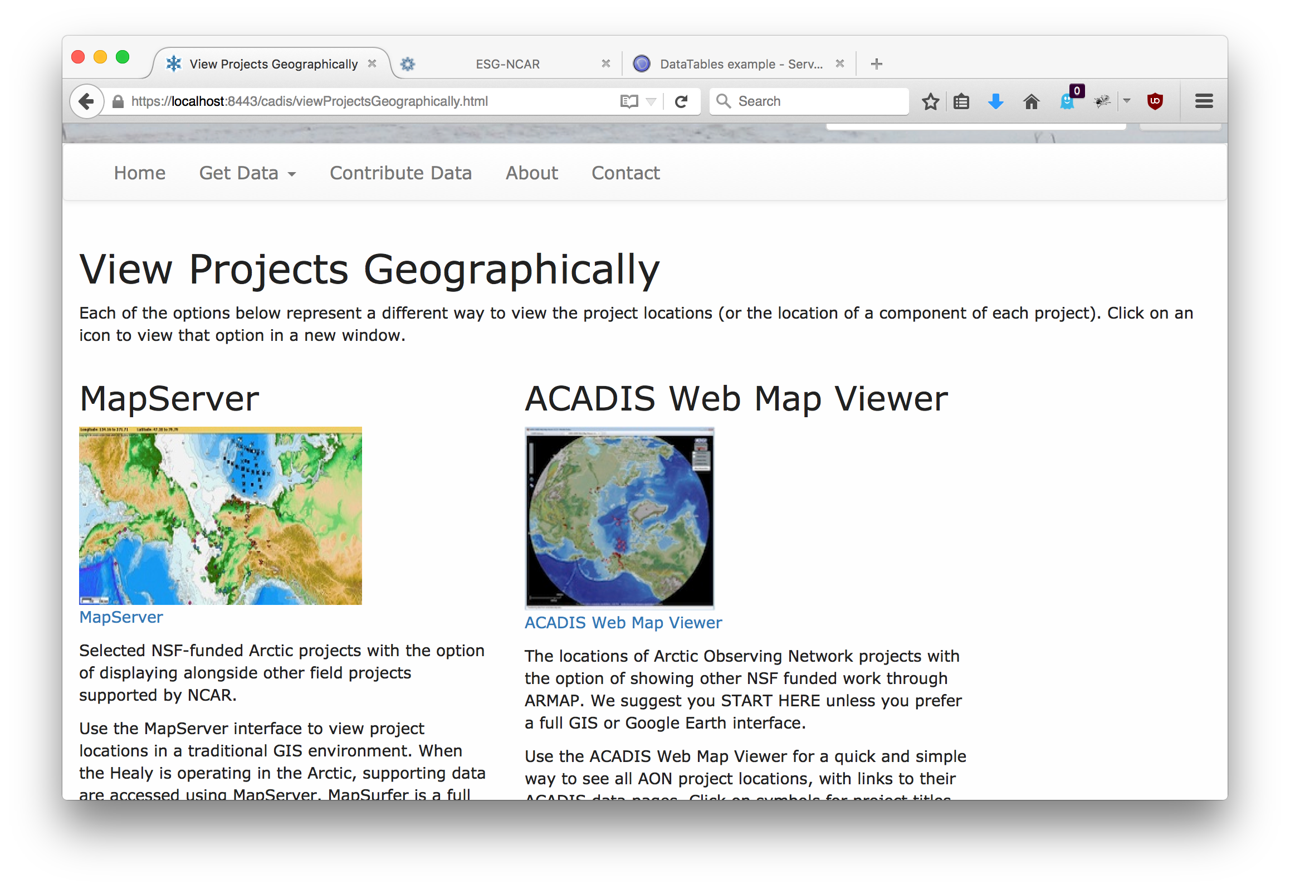Expand the Get Data dropdown menu
The height and width of the screenshot is (889, 1290).
(x=247, y=173)
